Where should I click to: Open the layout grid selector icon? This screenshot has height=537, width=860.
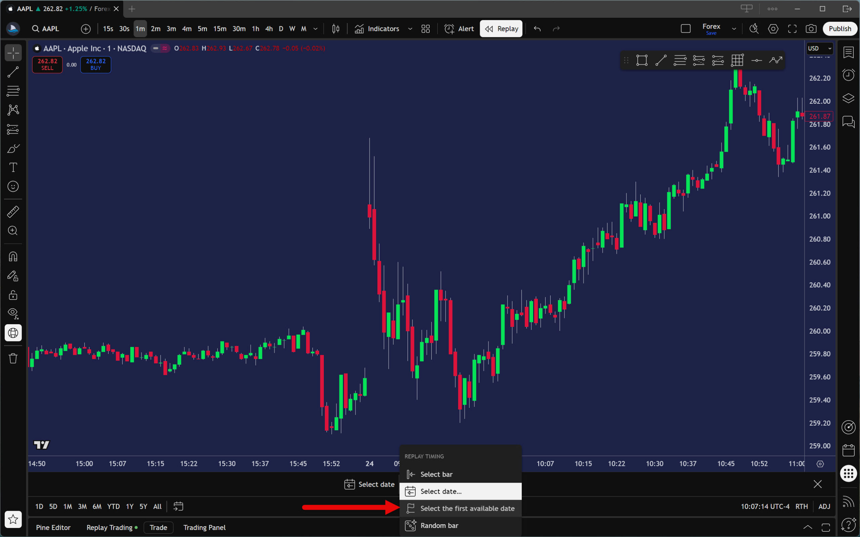pos(425,29)
